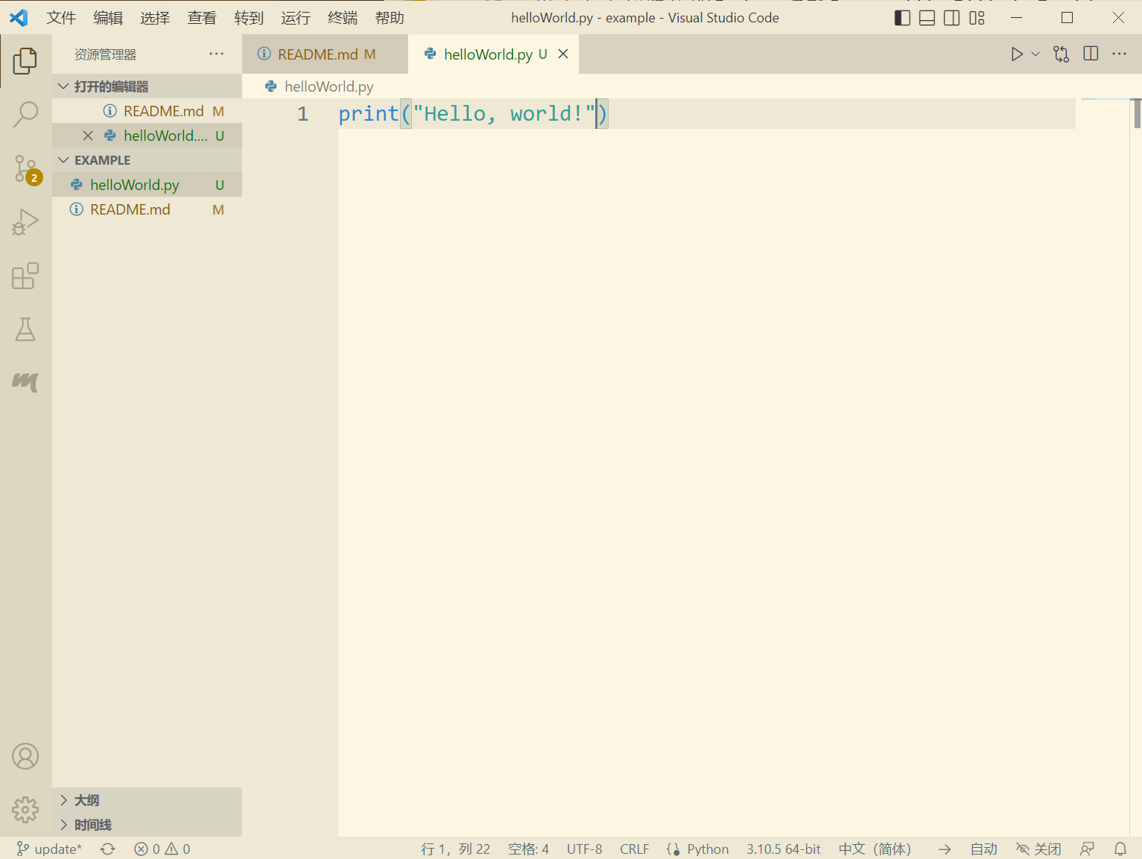Viewport: 1142px width, 859px height.
Task: Switch to the README.md tab
Action: 325,54
